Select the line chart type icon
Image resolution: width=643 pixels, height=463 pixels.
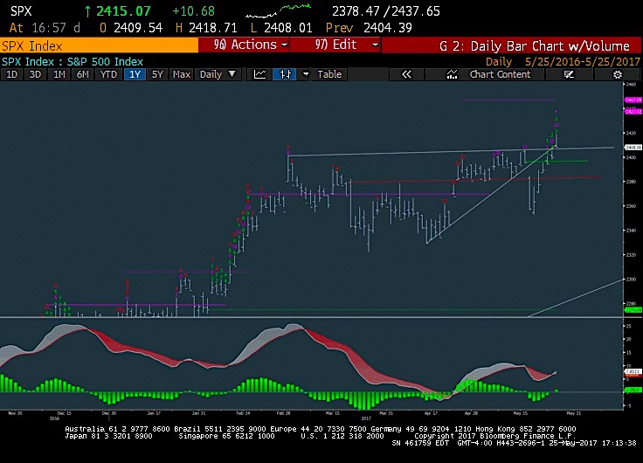click(x=259, y=74)
